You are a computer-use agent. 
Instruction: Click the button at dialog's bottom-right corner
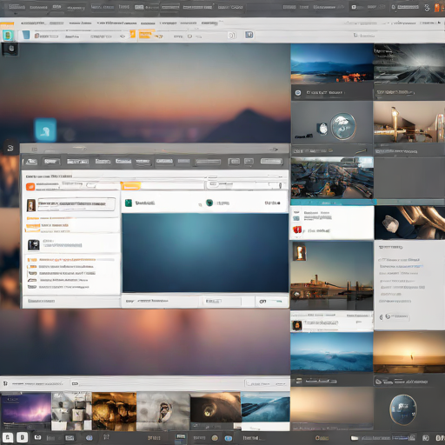tap(272, 302)
